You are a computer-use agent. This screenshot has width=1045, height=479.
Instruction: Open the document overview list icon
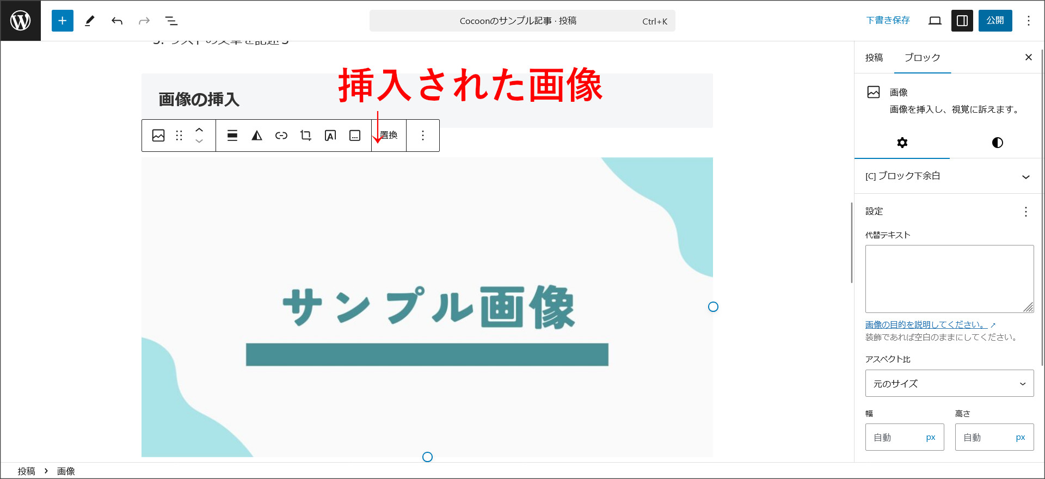tap(171, 21)
